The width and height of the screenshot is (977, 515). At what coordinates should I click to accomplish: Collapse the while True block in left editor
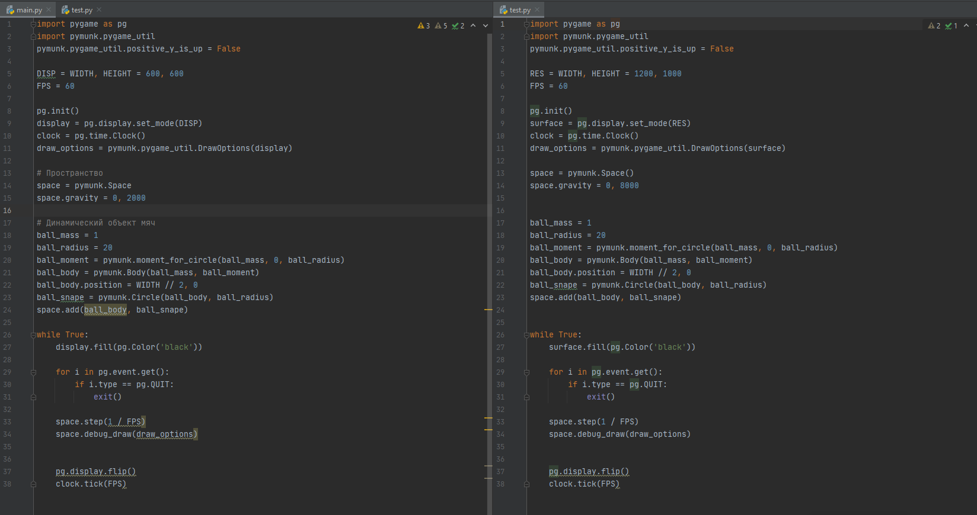(33, 335)
